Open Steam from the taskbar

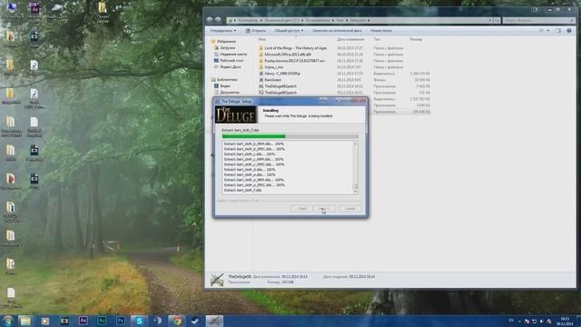195,321
